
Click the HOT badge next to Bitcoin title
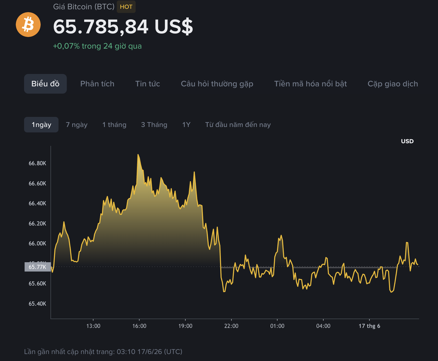coord(126,7)
